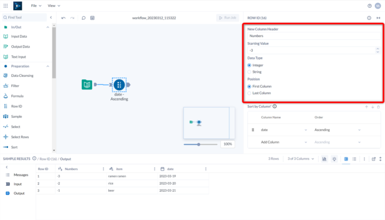
Task: Open the help question mark icon
Action: point(369,6)
